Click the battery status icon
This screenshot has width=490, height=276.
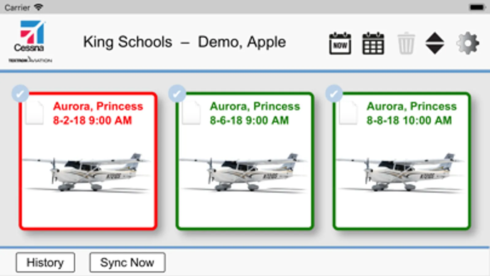[x=477, y=7]
